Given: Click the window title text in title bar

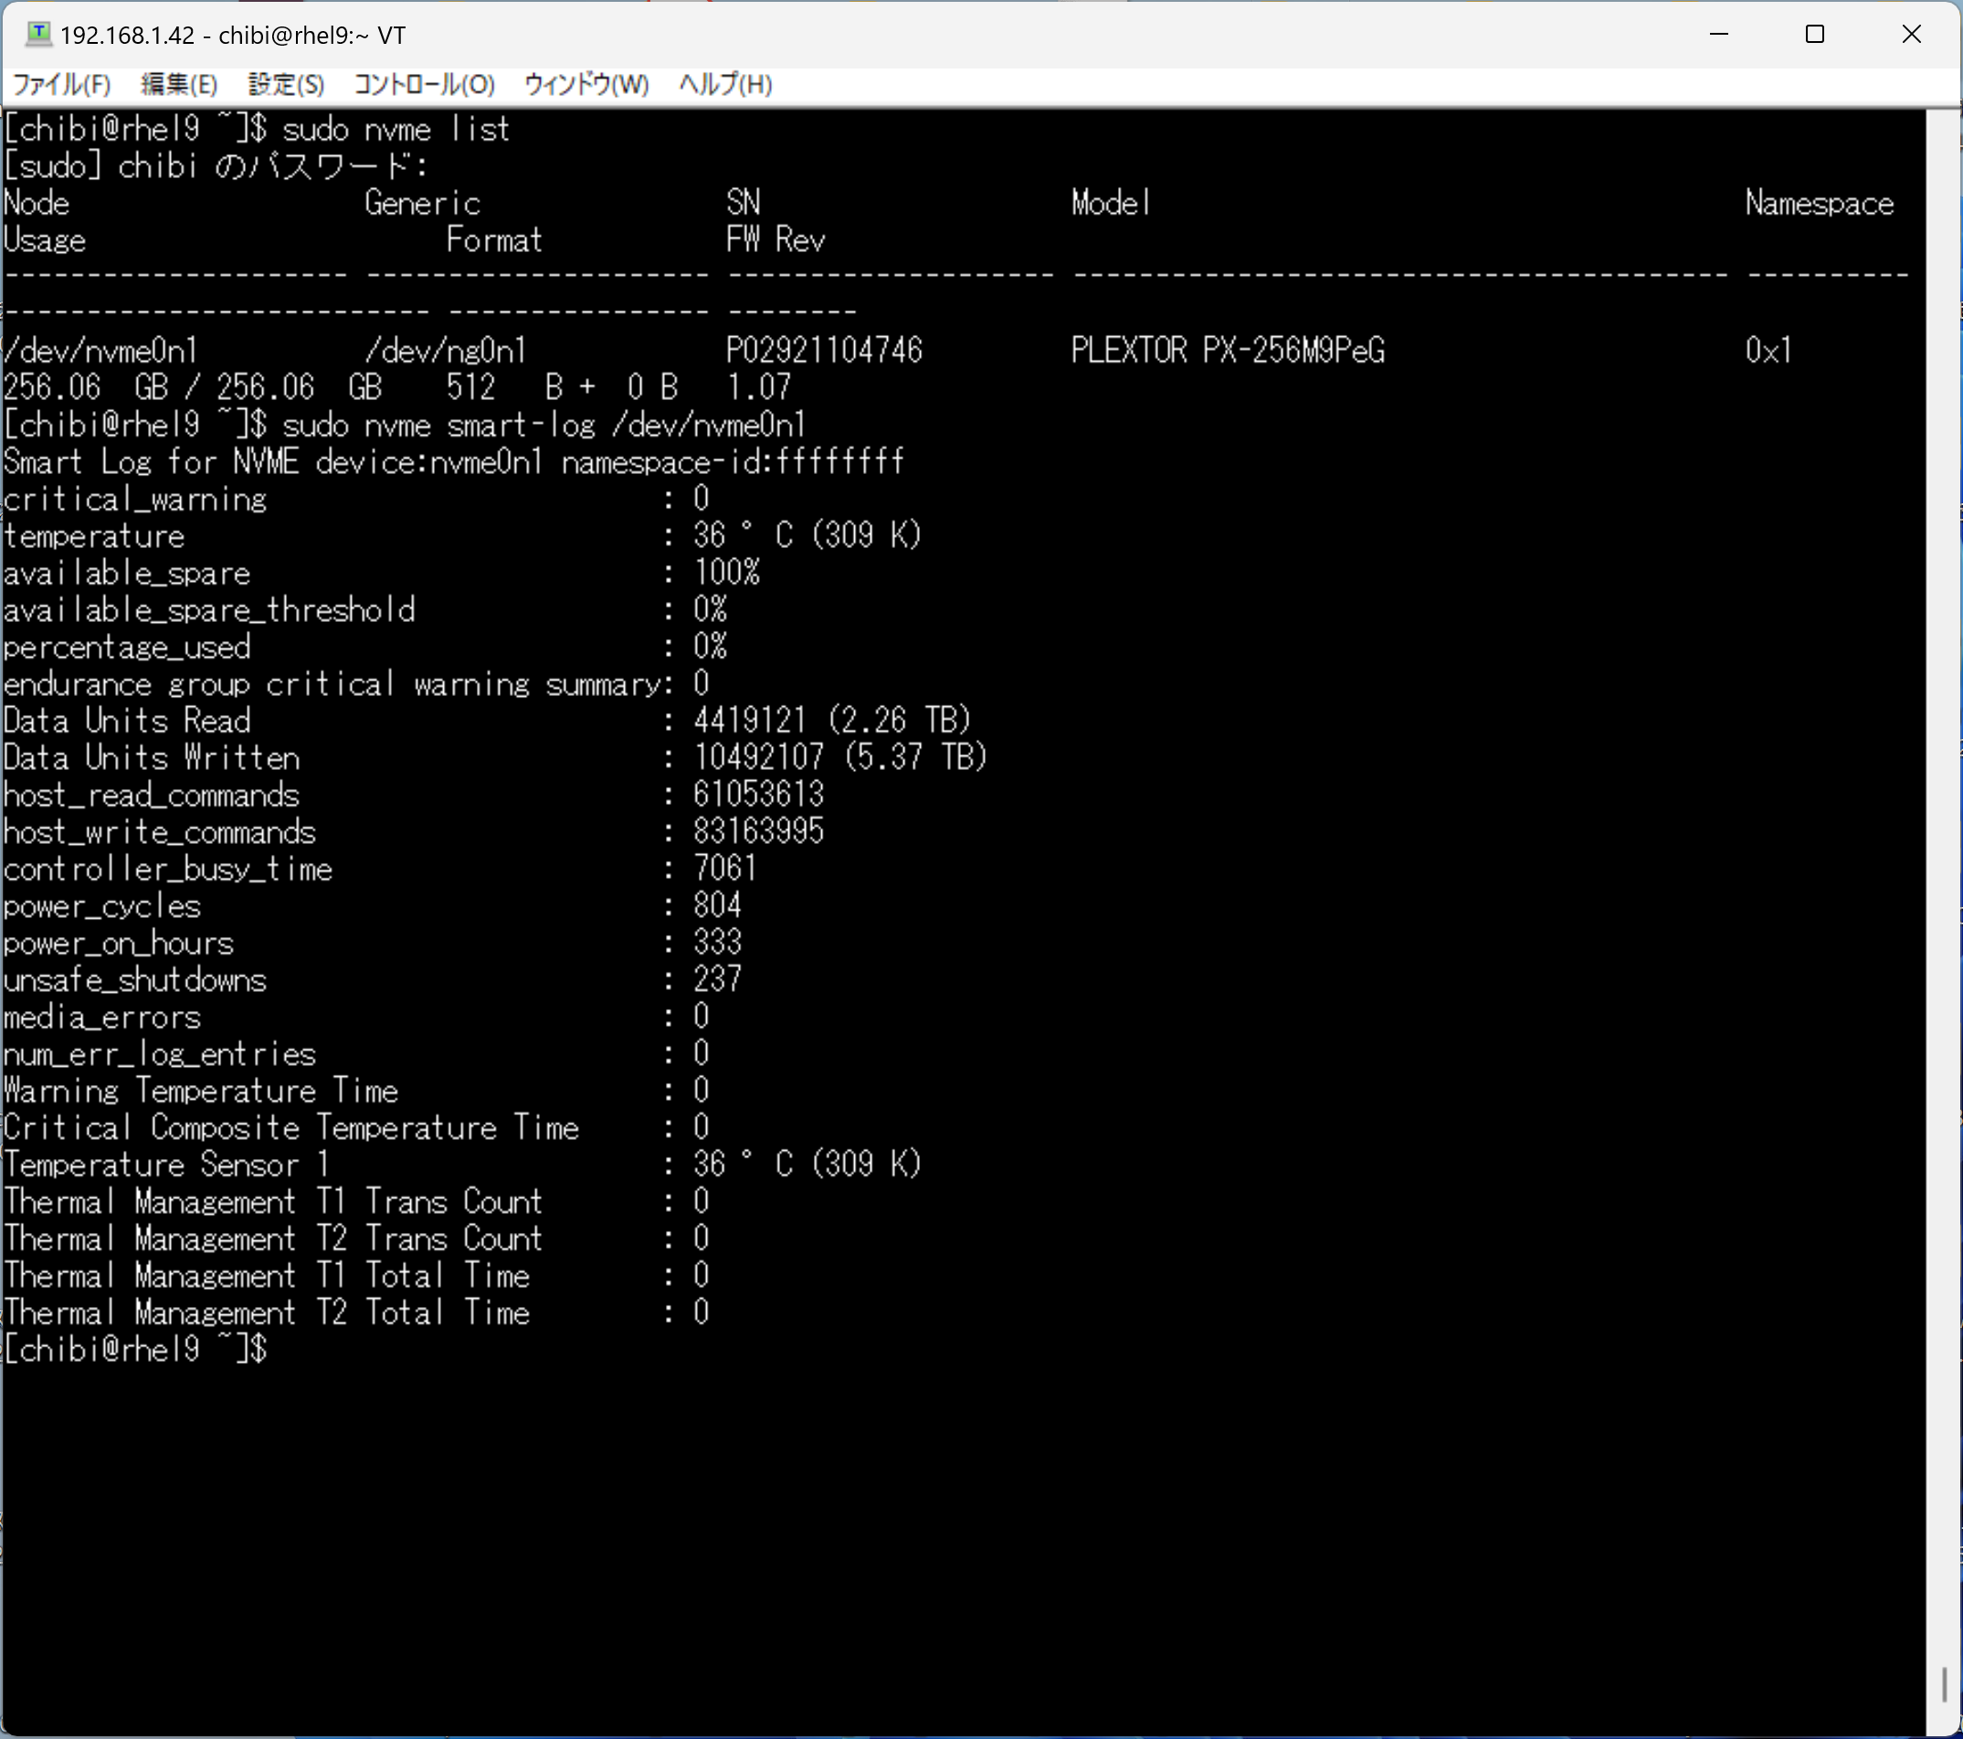Looking at the screenshot, I should pyautogui.click(x=232, y=36).
